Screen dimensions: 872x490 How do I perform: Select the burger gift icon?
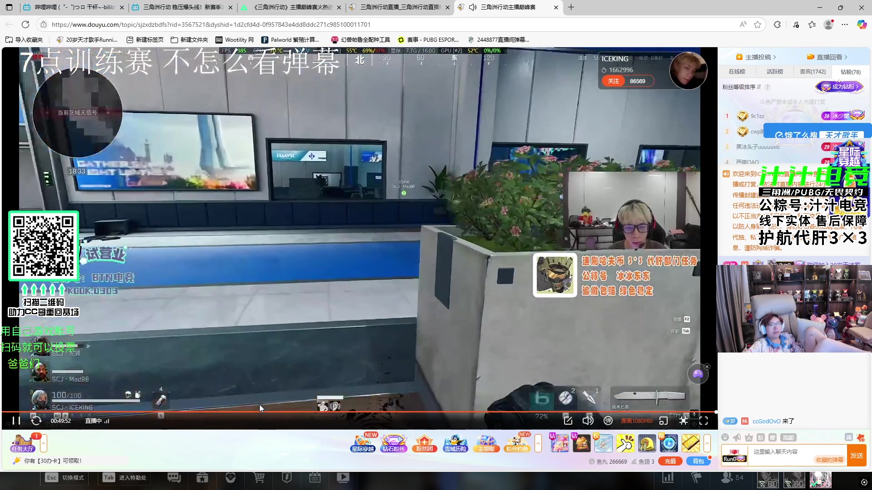[x=581, y=443]
